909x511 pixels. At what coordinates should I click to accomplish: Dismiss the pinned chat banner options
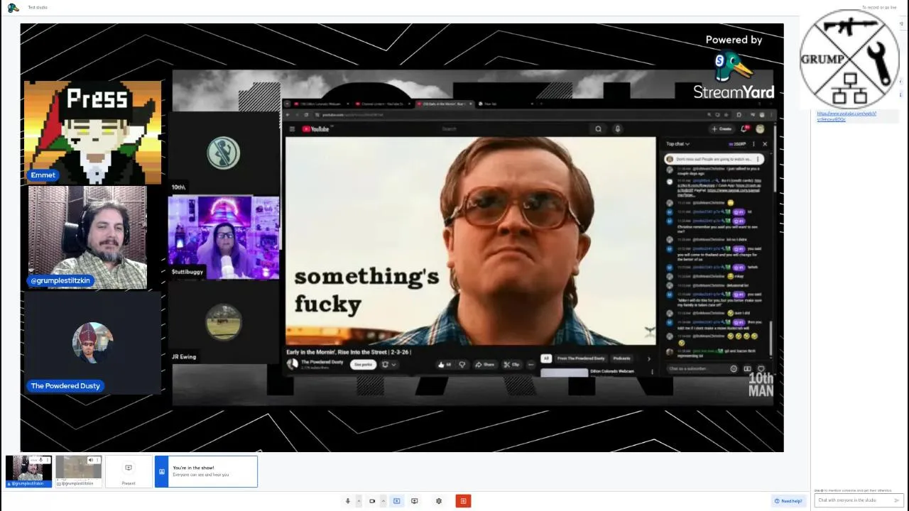(x=758, y=159)
